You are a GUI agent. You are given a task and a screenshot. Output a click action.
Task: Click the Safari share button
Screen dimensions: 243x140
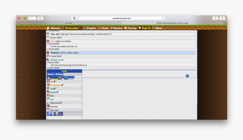click(215, 18)
